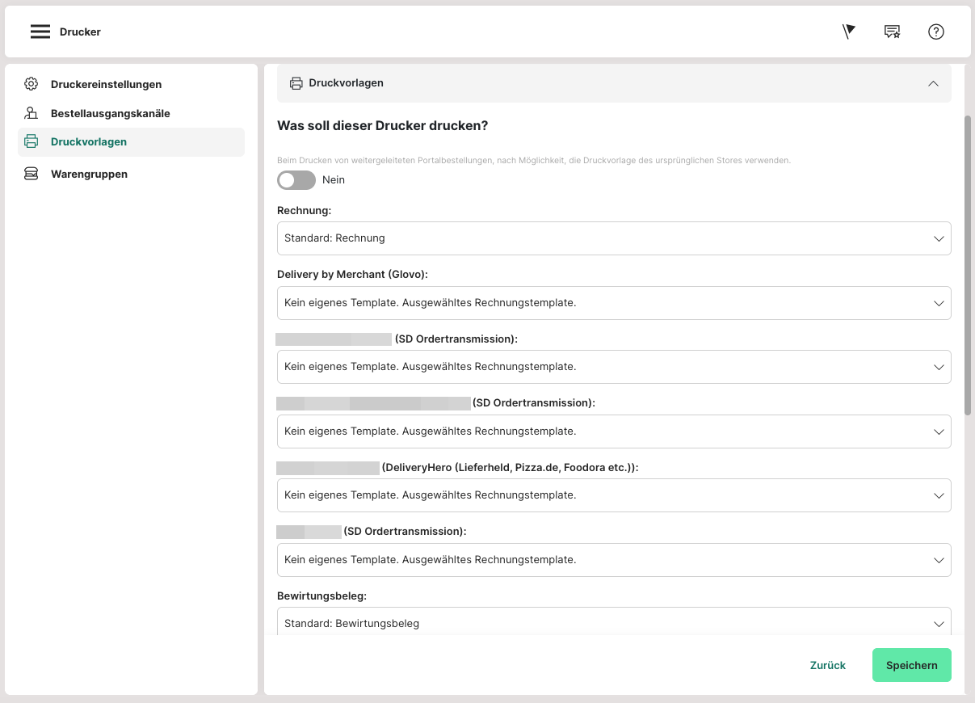The width and height of the screenshot is (975, 703).
Task: Click the Zurück button
Action: (827, 665)
